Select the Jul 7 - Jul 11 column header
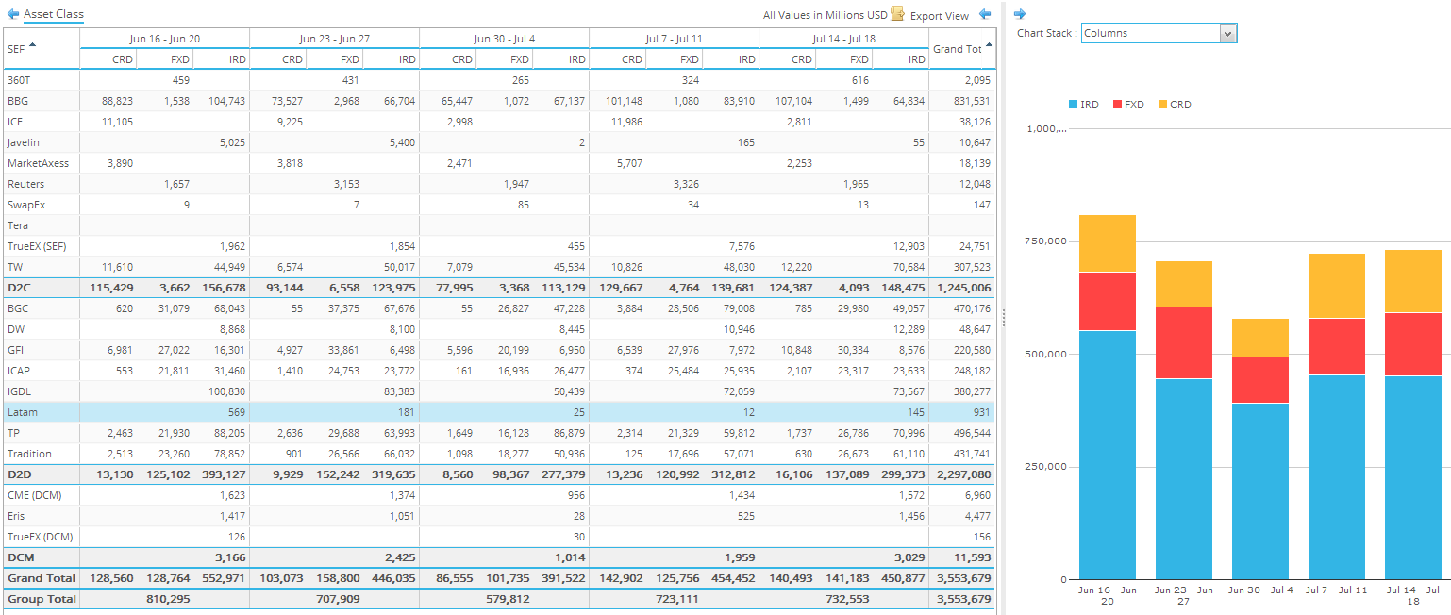The image size is (1451, 615). click(x=675, y=39)
